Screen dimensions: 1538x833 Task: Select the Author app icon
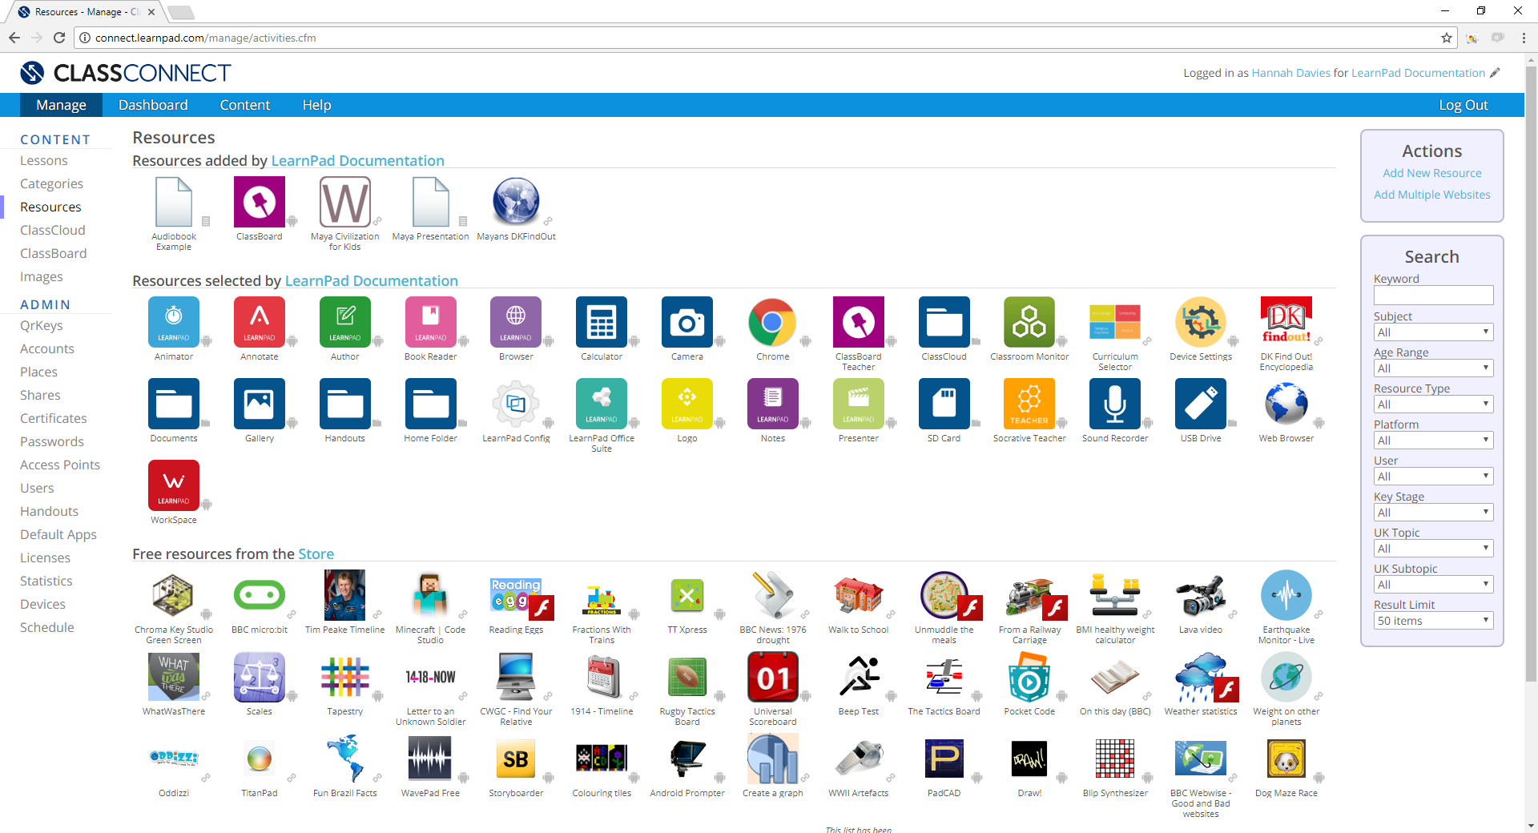click(x=345, y=322)
